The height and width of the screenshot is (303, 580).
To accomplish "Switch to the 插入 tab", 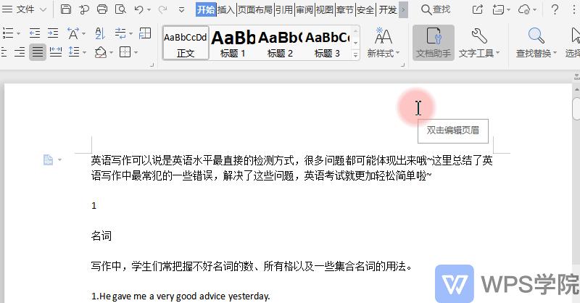I will (x=226, y=9).
